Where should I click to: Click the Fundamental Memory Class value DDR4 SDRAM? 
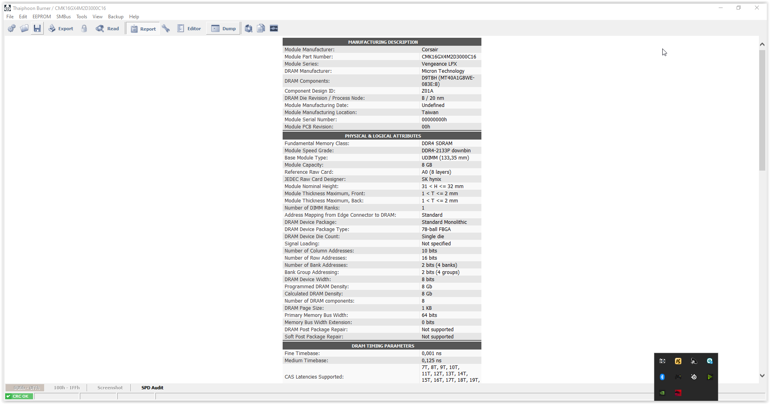point(437,144)
